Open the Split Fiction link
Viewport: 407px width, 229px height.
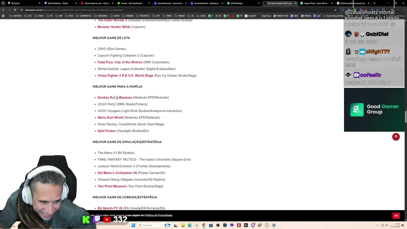click(107, 131)
